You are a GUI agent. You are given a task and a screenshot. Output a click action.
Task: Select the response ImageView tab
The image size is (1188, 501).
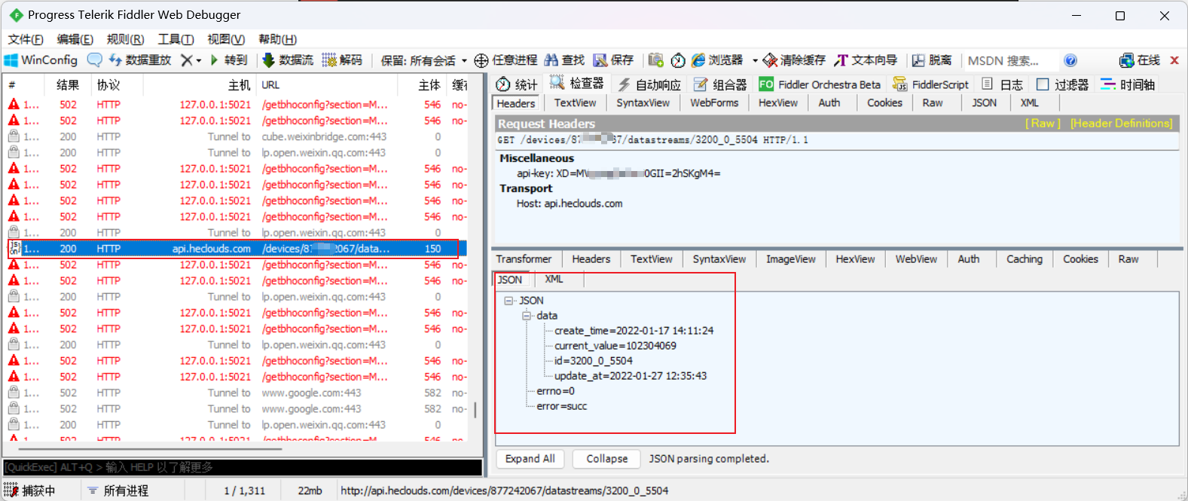pyautogui.click(x=790, y=259)
